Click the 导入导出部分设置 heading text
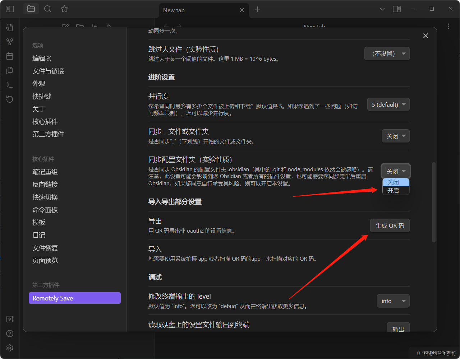 tap(175, 202)
